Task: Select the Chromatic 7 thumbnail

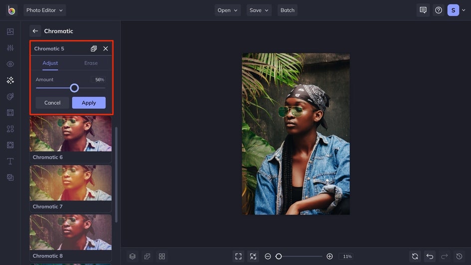Action: click(70, 189)
